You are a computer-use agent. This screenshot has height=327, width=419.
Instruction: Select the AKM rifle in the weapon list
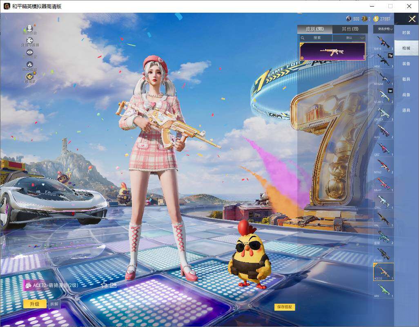click(x=383, y=60)
